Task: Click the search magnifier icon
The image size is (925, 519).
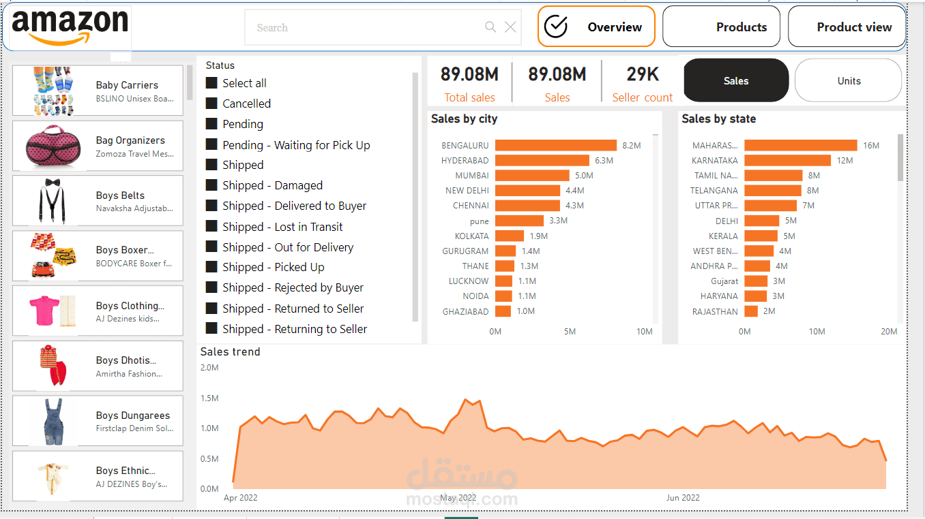Action: (490, 27)
